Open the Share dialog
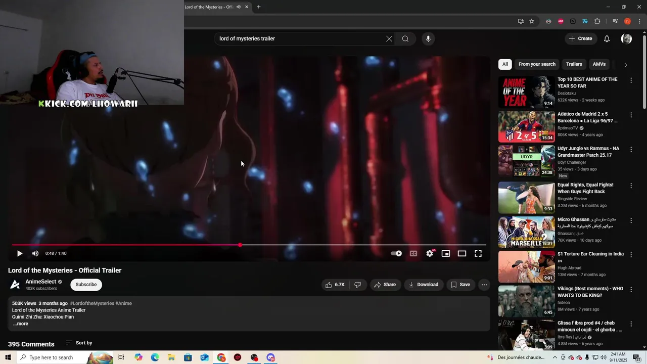Image resolution: width=647 pixels, height=364 pixels. click(385, 285)
